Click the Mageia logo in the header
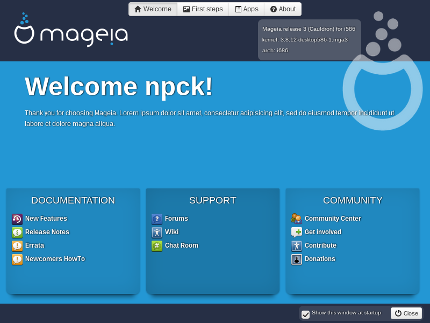430x323 pixels. (x=71, y=30)
